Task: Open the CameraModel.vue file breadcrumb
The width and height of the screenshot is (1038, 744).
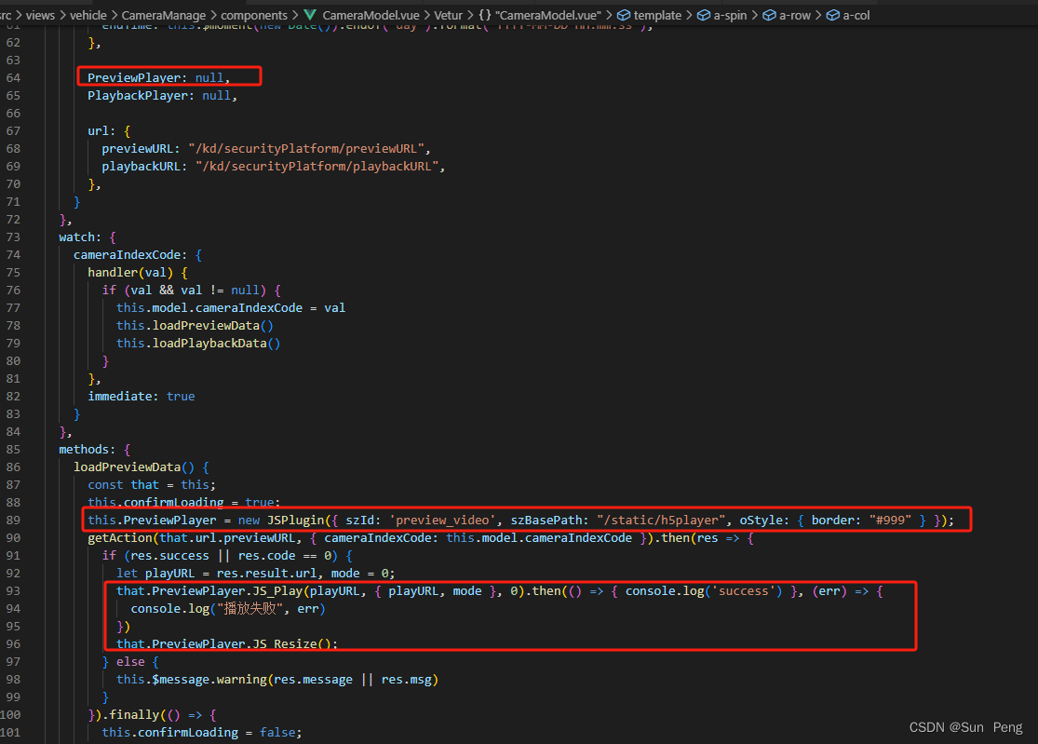Action: click(371, 15)
